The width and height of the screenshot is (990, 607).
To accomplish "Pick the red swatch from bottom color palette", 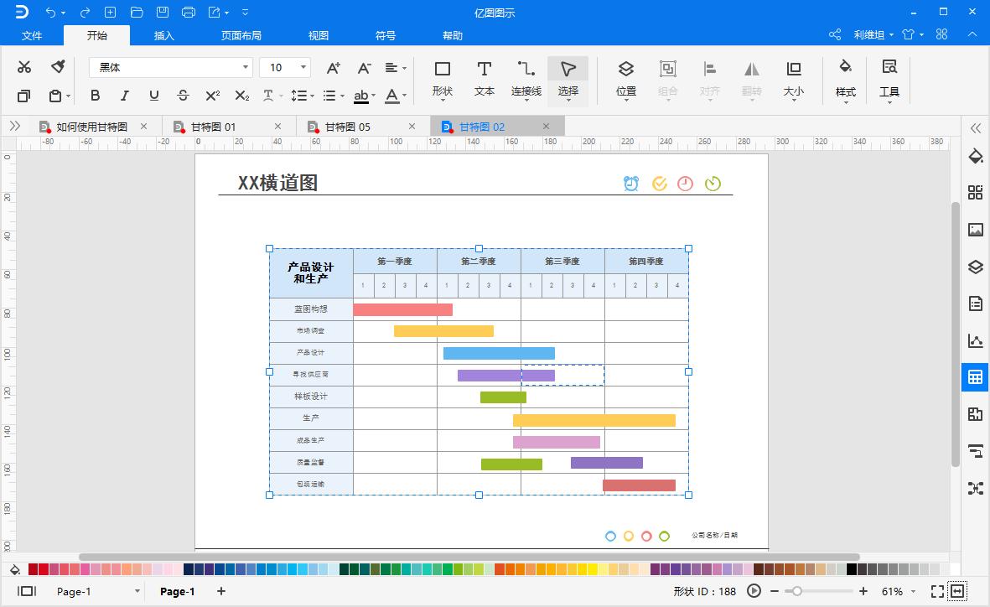I will (x=34, y=568).
